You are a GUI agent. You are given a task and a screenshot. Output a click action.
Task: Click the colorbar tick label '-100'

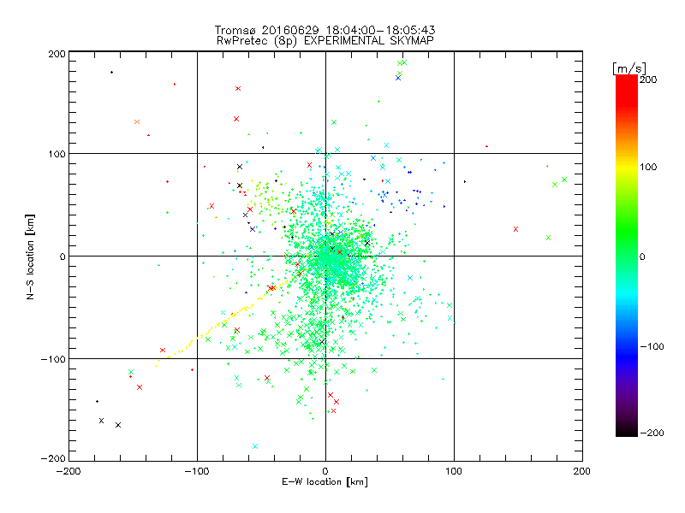[652, 346]
